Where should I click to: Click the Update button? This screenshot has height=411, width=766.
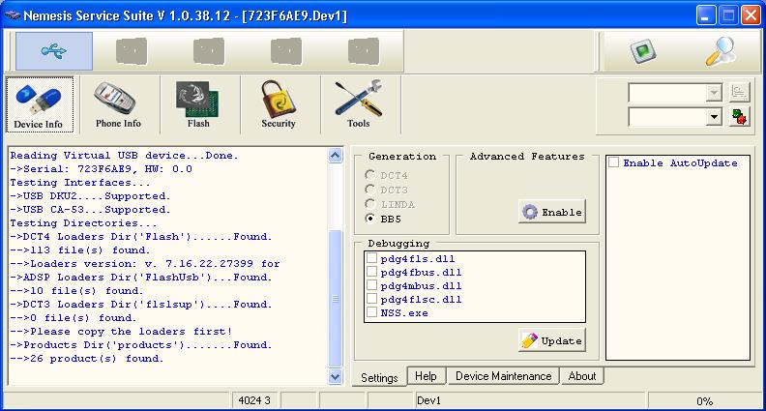[552, 340]
